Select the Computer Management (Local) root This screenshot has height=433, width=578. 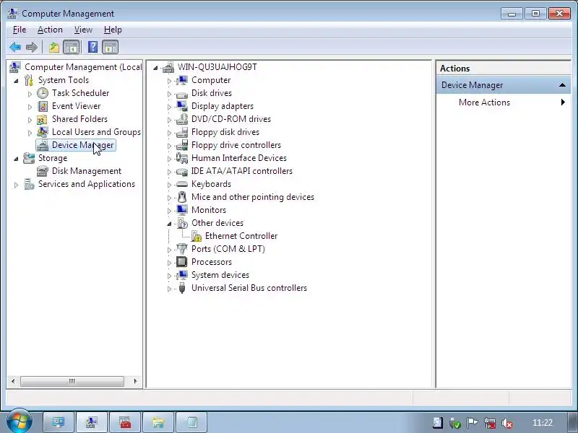[83, 67]
